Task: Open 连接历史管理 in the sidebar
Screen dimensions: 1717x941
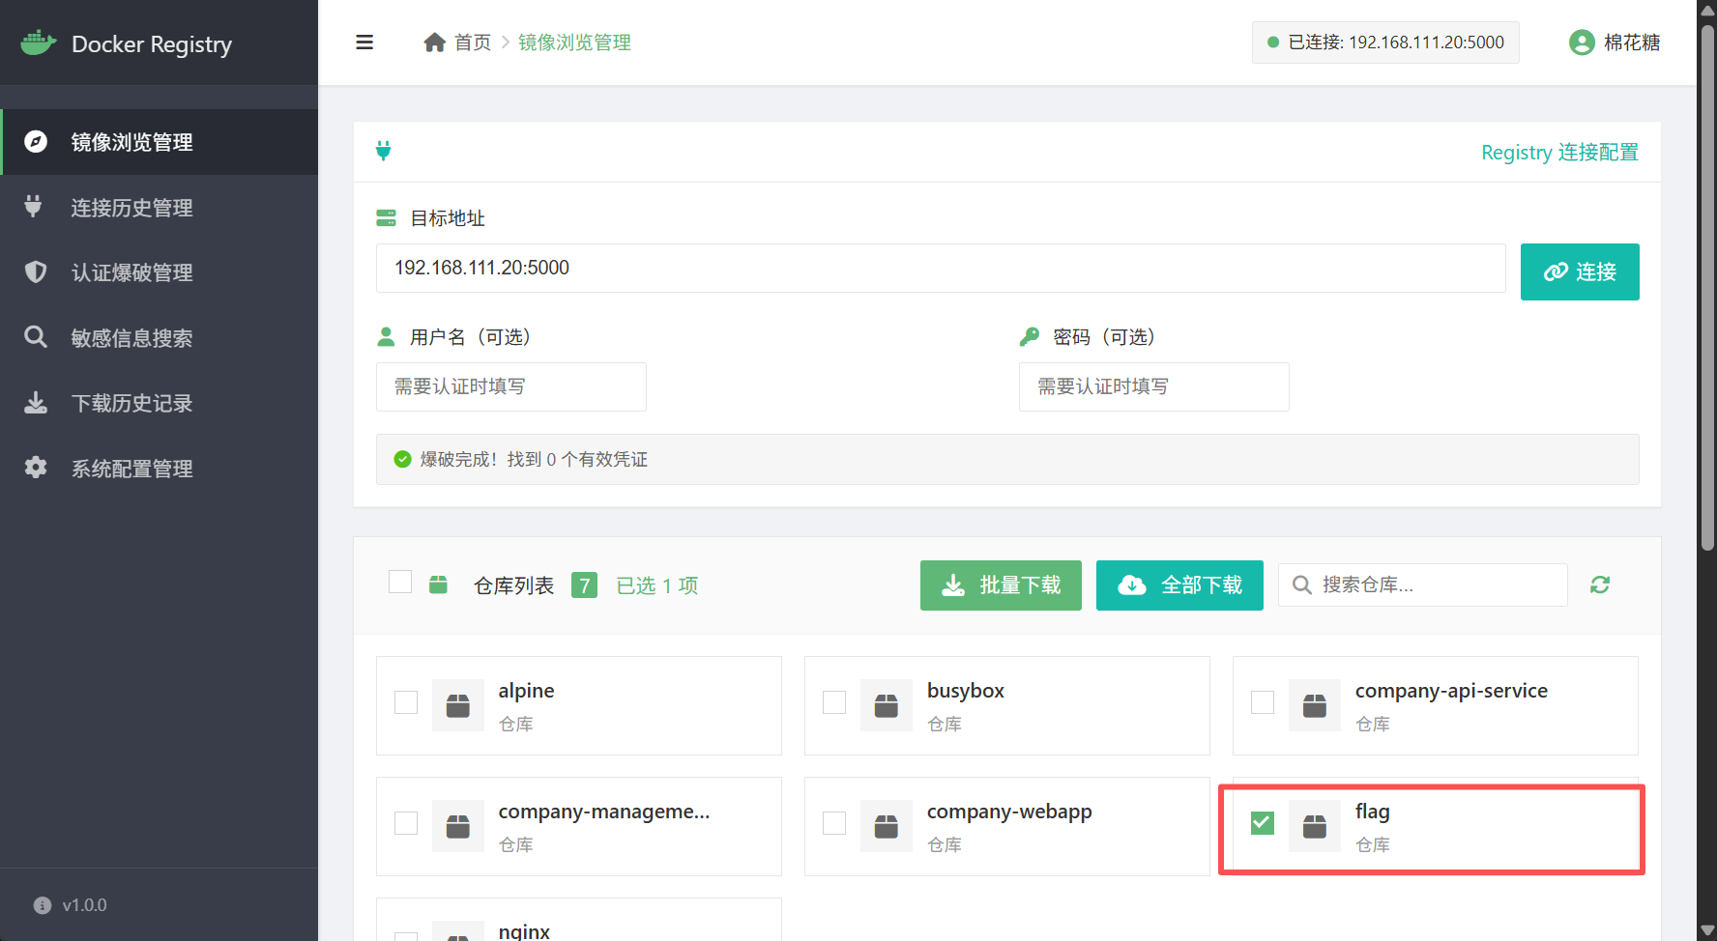Action: [x=131, y=208]
